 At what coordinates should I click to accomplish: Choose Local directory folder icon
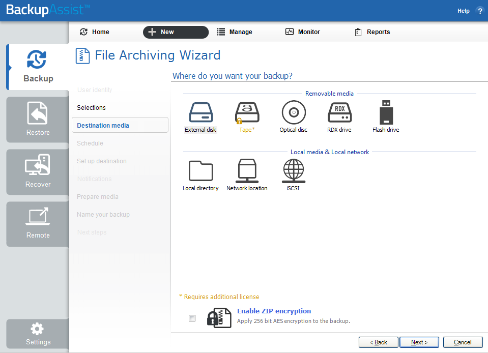click(200, 175)
